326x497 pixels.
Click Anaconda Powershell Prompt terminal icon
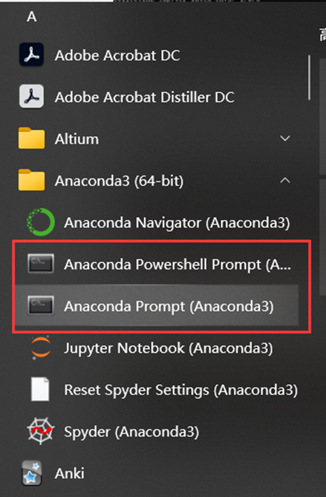(x=41, y=264)
